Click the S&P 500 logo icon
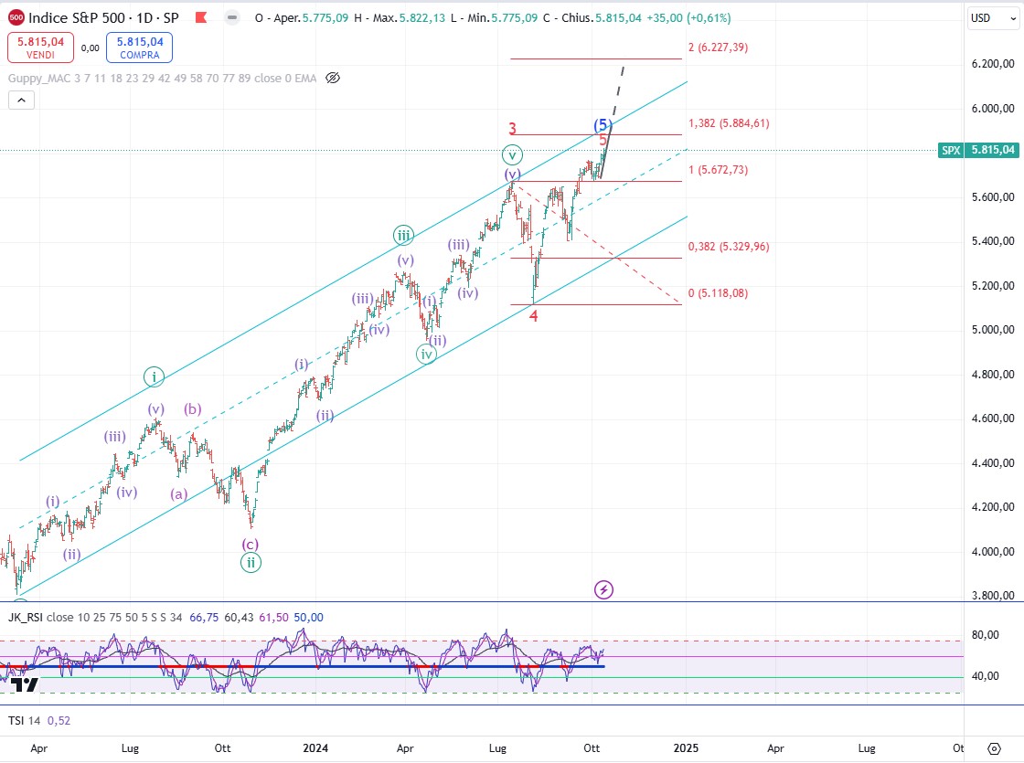The width and height of the screenshot is (1024, 763). (x=16, y=17)
